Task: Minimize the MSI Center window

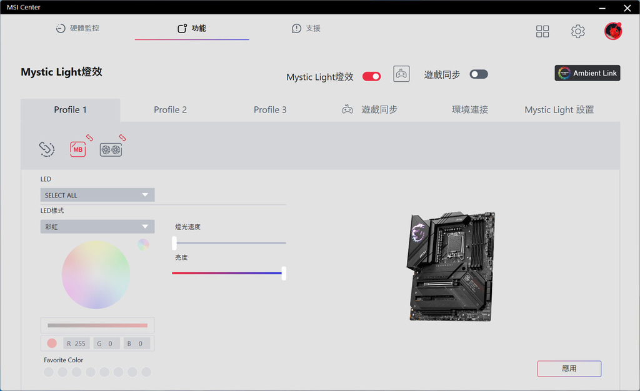Action: click(x=602, y=7)
